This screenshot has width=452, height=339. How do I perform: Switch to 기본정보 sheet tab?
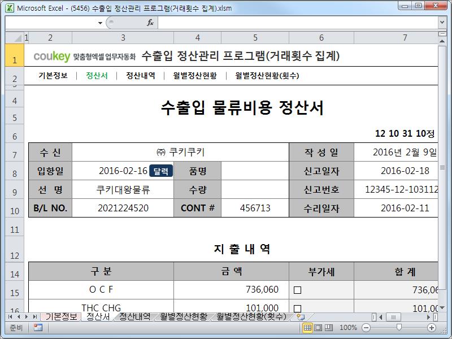(62, 316)
